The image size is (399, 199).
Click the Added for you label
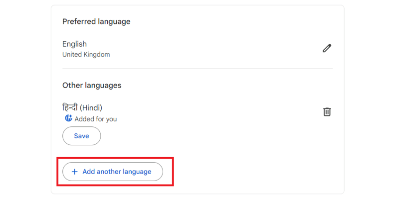click(96, 119)
